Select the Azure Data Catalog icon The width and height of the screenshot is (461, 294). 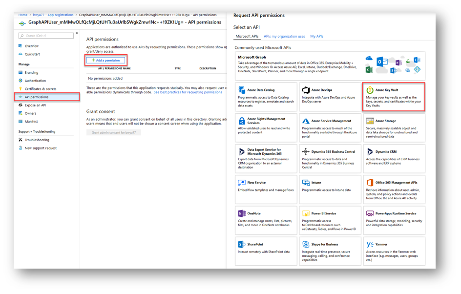coord(242,90)
